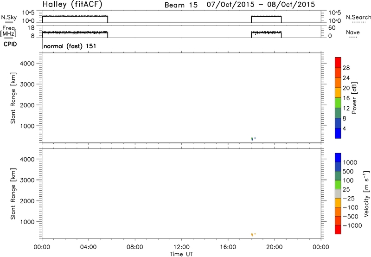Click the evening frequency trace block near 18:00
371x257 pixels.
266,34
